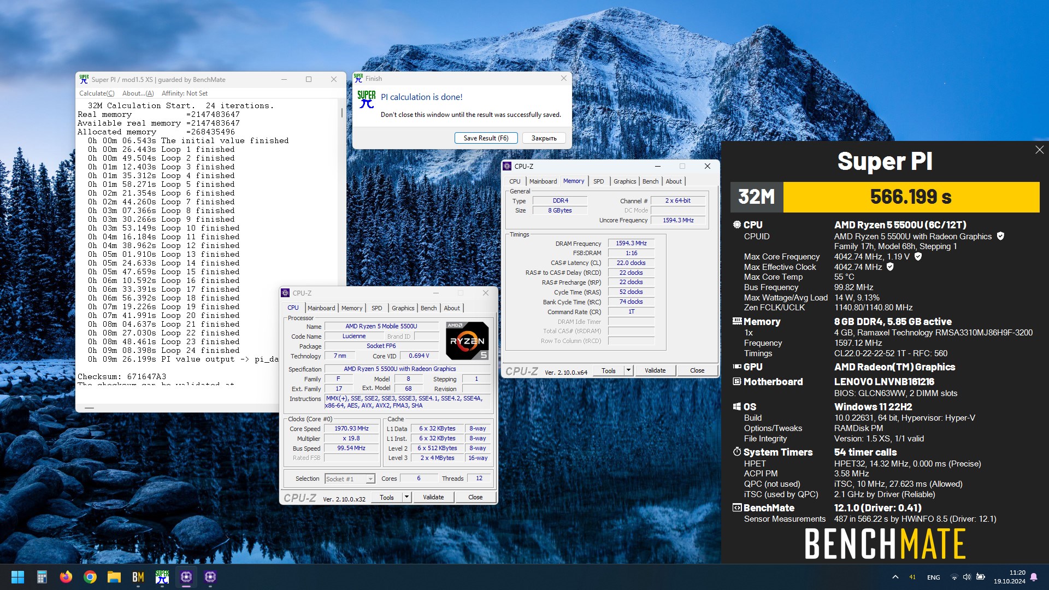Open volume control in tray

[x=967, y=577]
